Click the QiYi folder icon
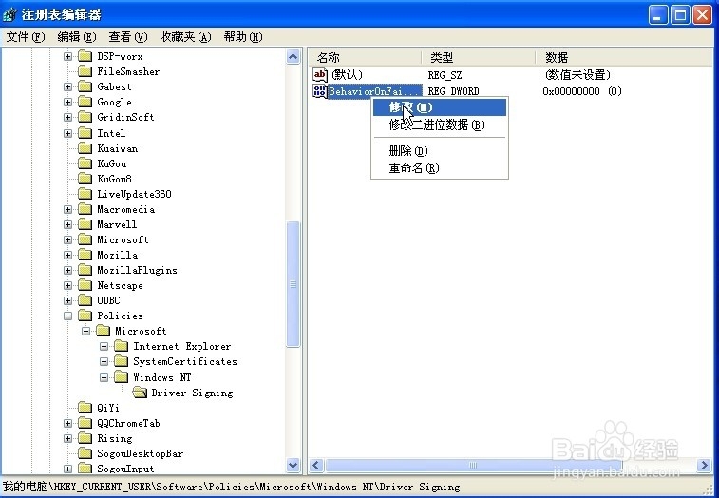 click(x=85, y=408)
